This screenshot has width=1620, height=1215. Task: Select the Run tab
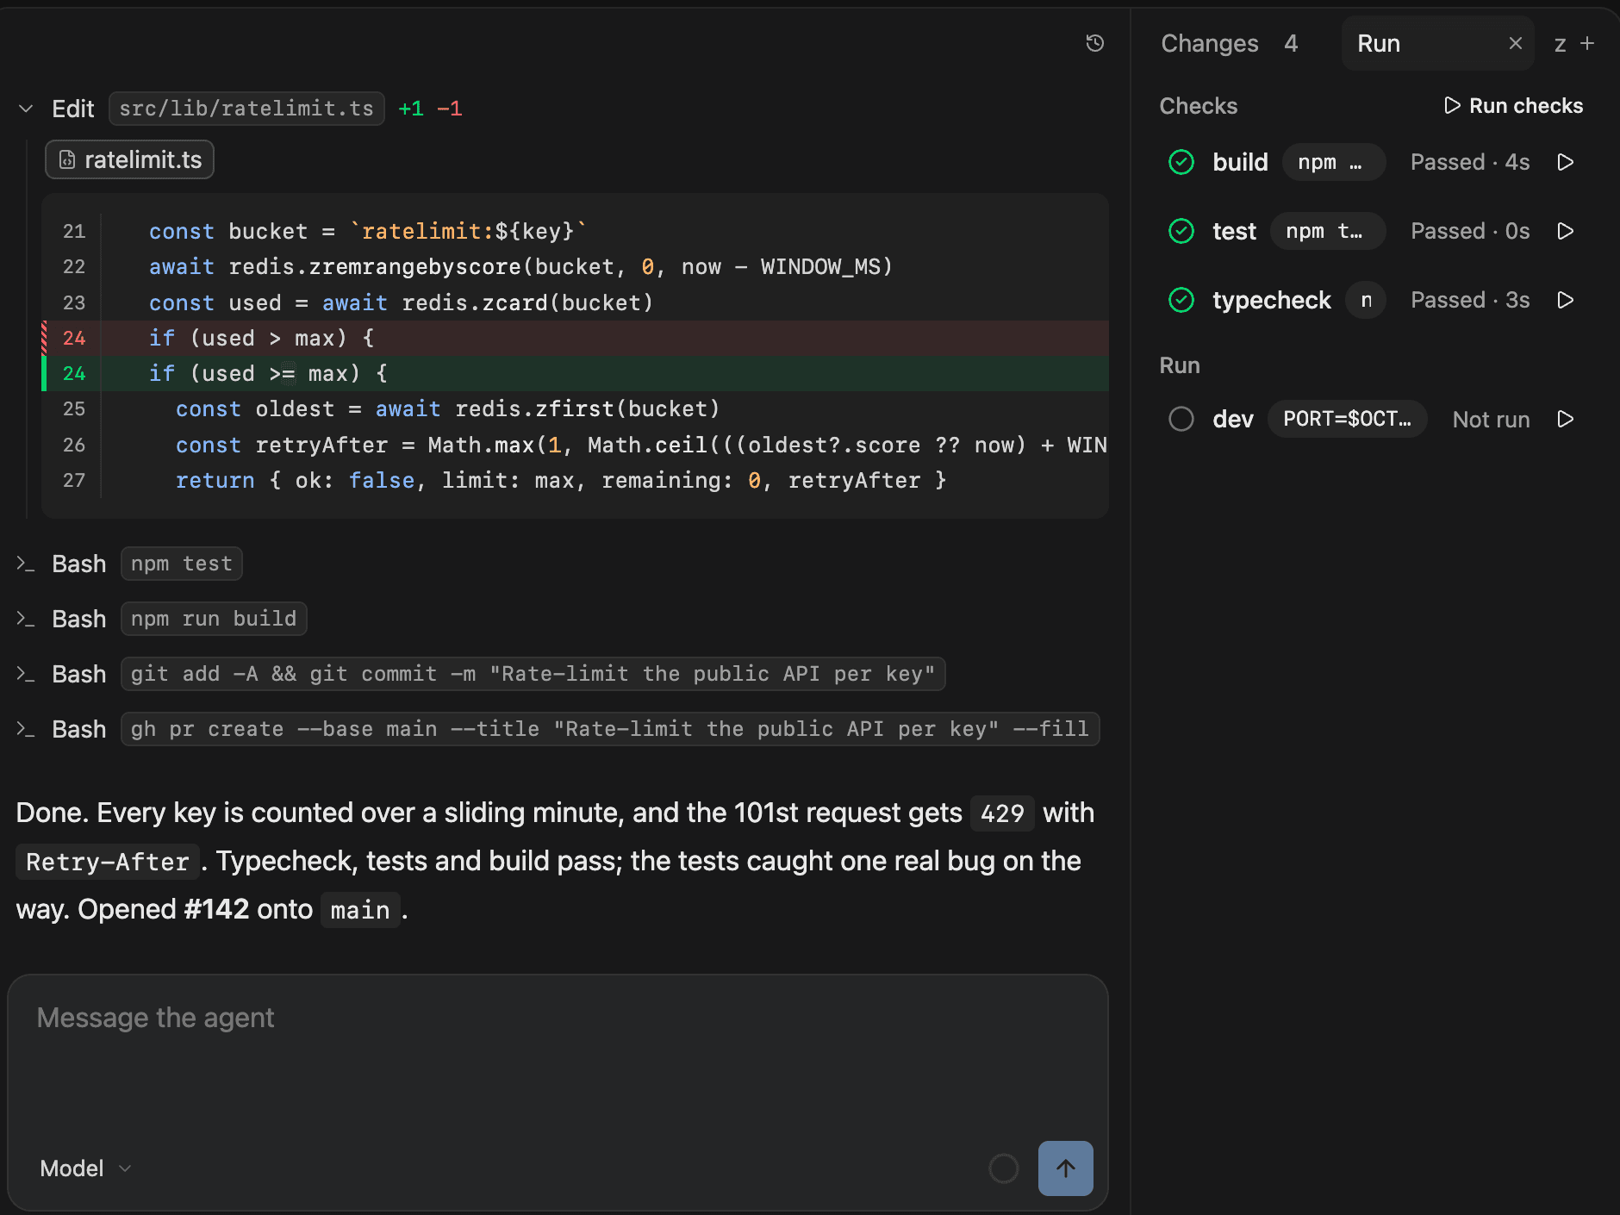coord(1379,43)
